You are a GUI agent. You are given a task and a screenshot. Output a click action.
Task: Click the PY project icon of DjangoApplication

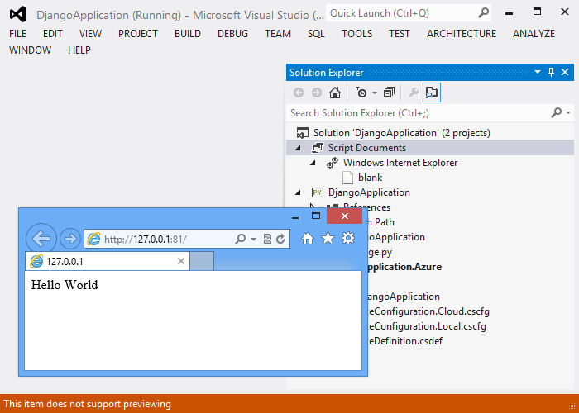pos(317,192)
